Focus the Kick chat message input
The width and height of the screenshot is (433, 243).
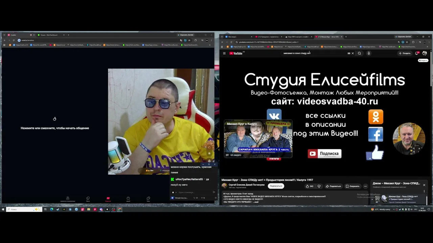tap(195, 192)
